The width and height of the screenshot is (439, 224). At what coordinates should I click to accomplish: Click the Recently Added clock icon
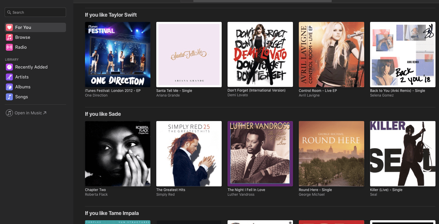pos(9,67)
